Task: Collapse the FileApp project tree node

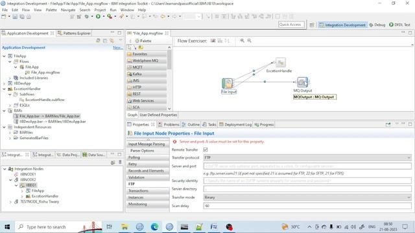Action: (5, 56)
